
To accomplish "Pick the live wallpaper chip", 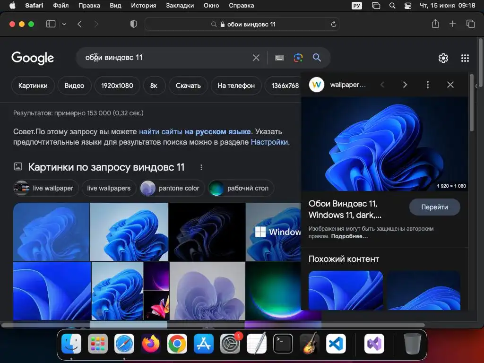I will [46, 188].
